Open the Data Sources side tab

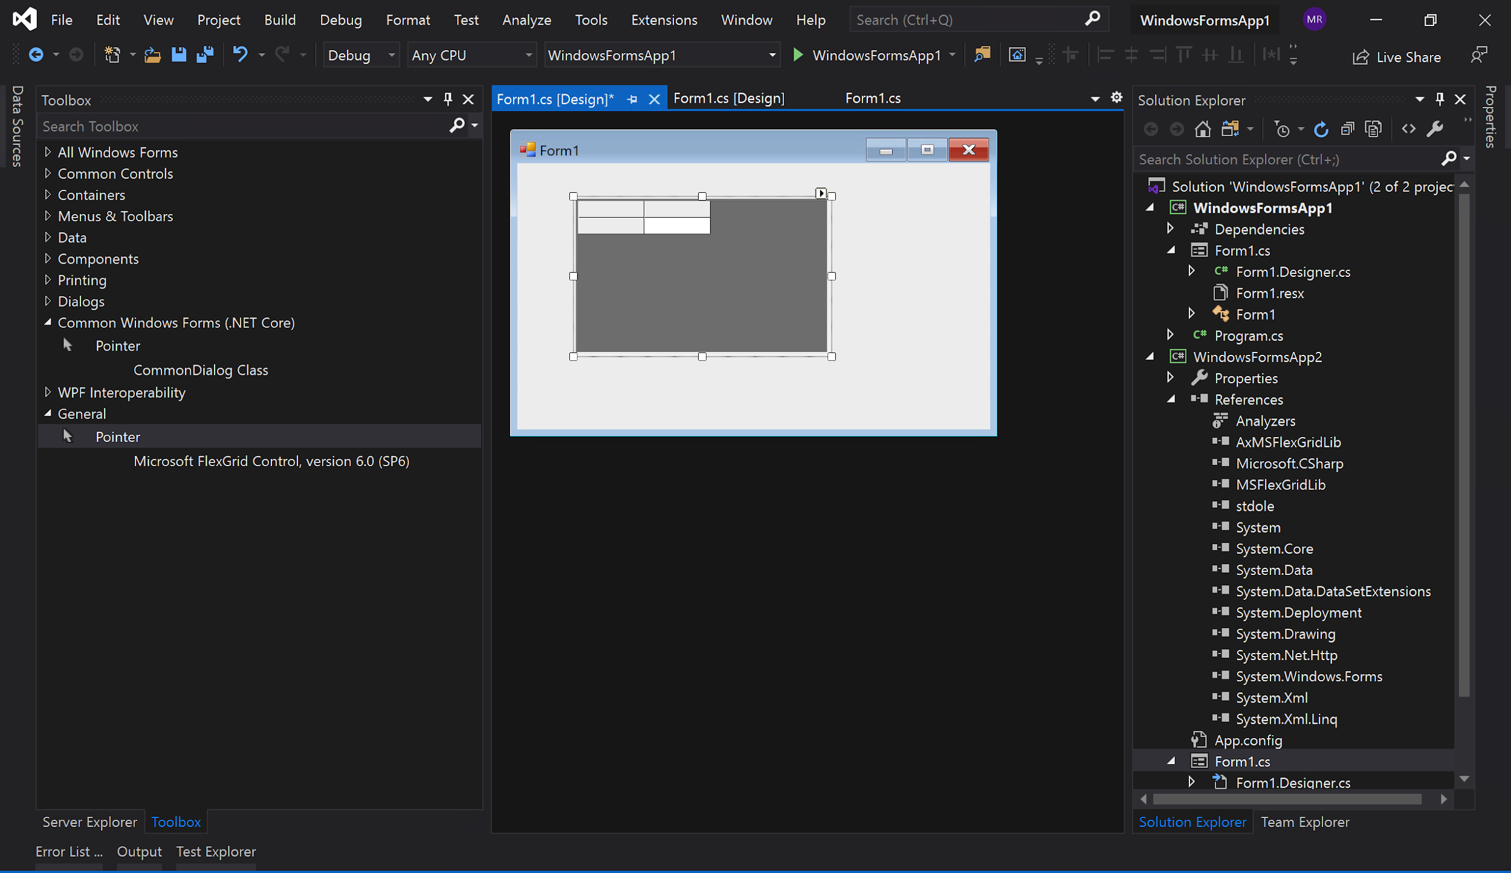(17, 126)
